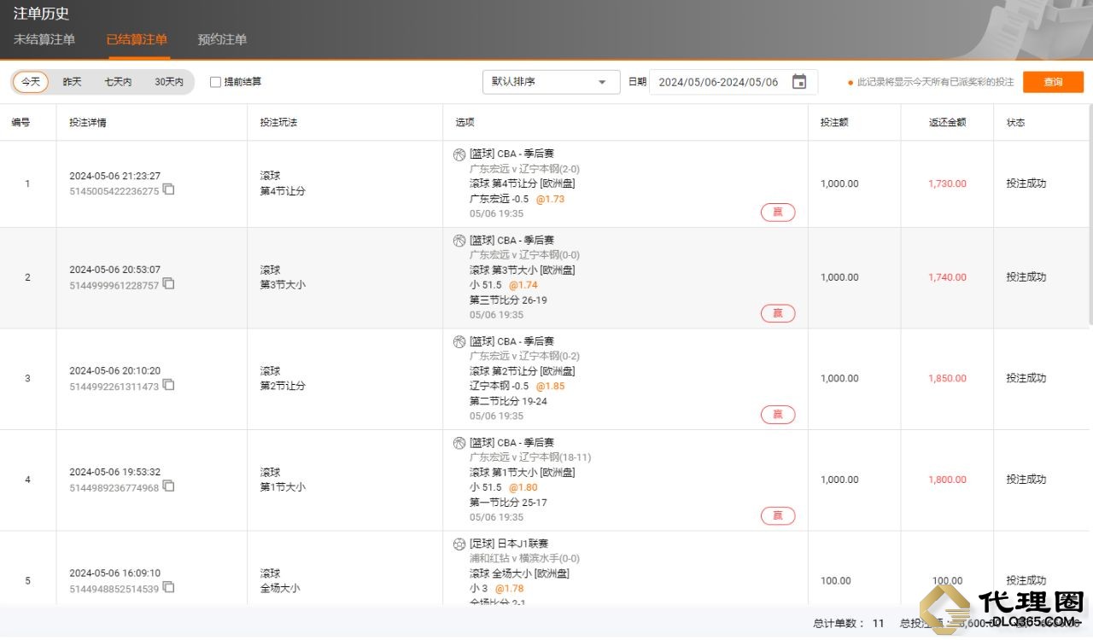Click the returned amount 1,740.00
1093x640 pixels.
point(948,277)
